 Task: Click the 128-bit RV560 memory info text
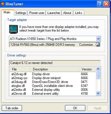(x=43, y=45)
